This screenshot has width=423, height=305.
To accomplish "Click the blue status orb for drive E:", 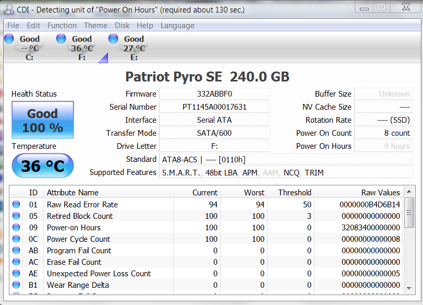I will point(113,38).
